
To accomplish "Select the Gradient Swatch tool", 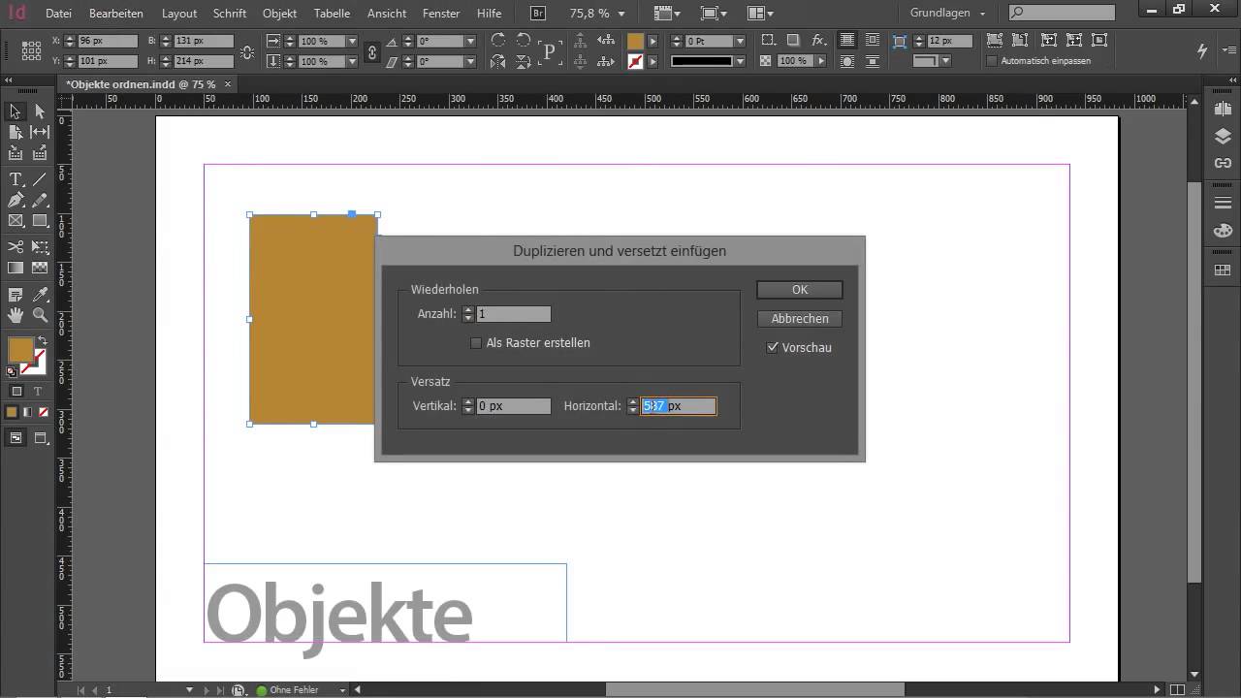I will (16, 268).
